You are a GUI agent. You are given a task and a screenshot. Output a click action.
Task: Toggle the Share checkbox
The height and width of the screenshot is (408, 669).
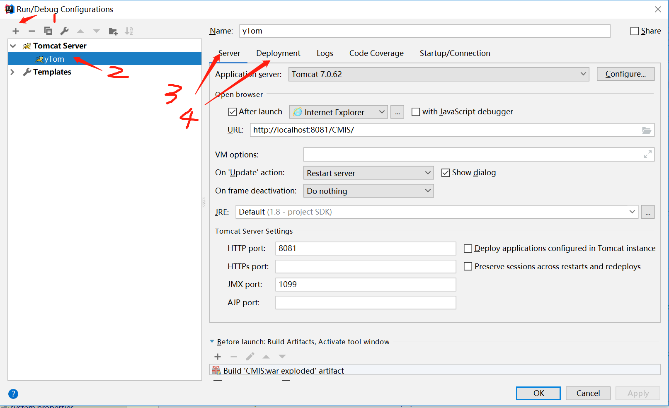pos(634,31)
